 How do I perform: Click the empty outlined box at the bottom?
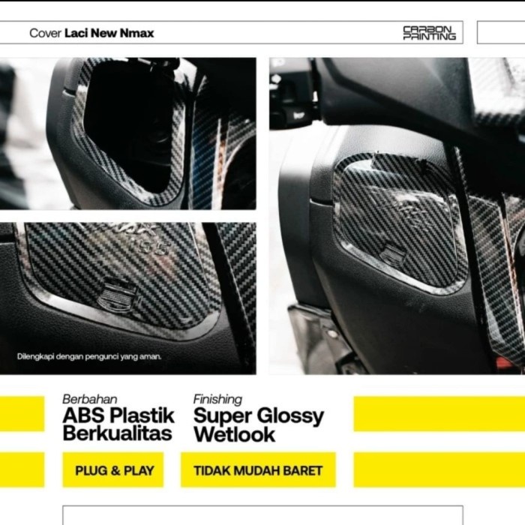[262, 515]
